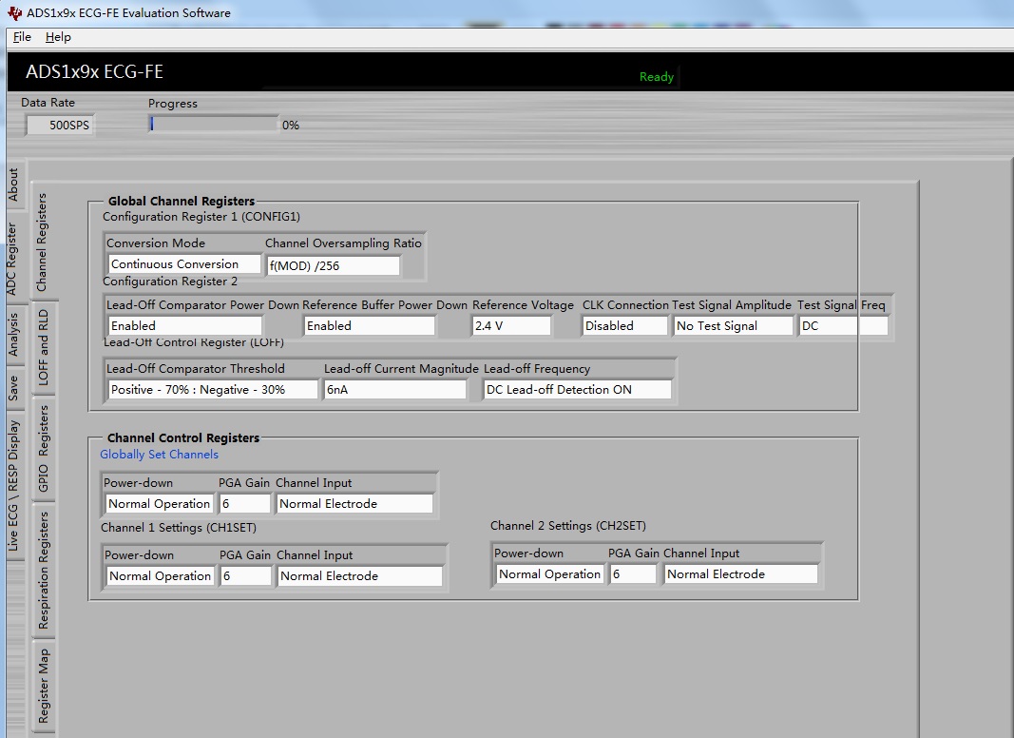Viewport: 1014px width, 738px height.
Task: Click the Progress bar
Action: 214,125
